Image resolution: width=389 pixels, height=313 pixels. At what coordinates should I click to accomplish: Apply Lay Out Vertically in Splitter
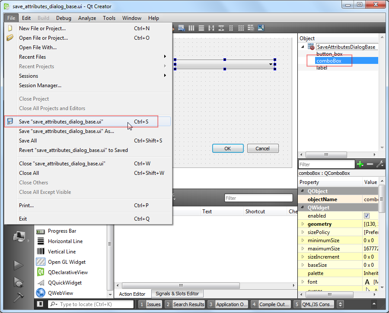point(221,28)
